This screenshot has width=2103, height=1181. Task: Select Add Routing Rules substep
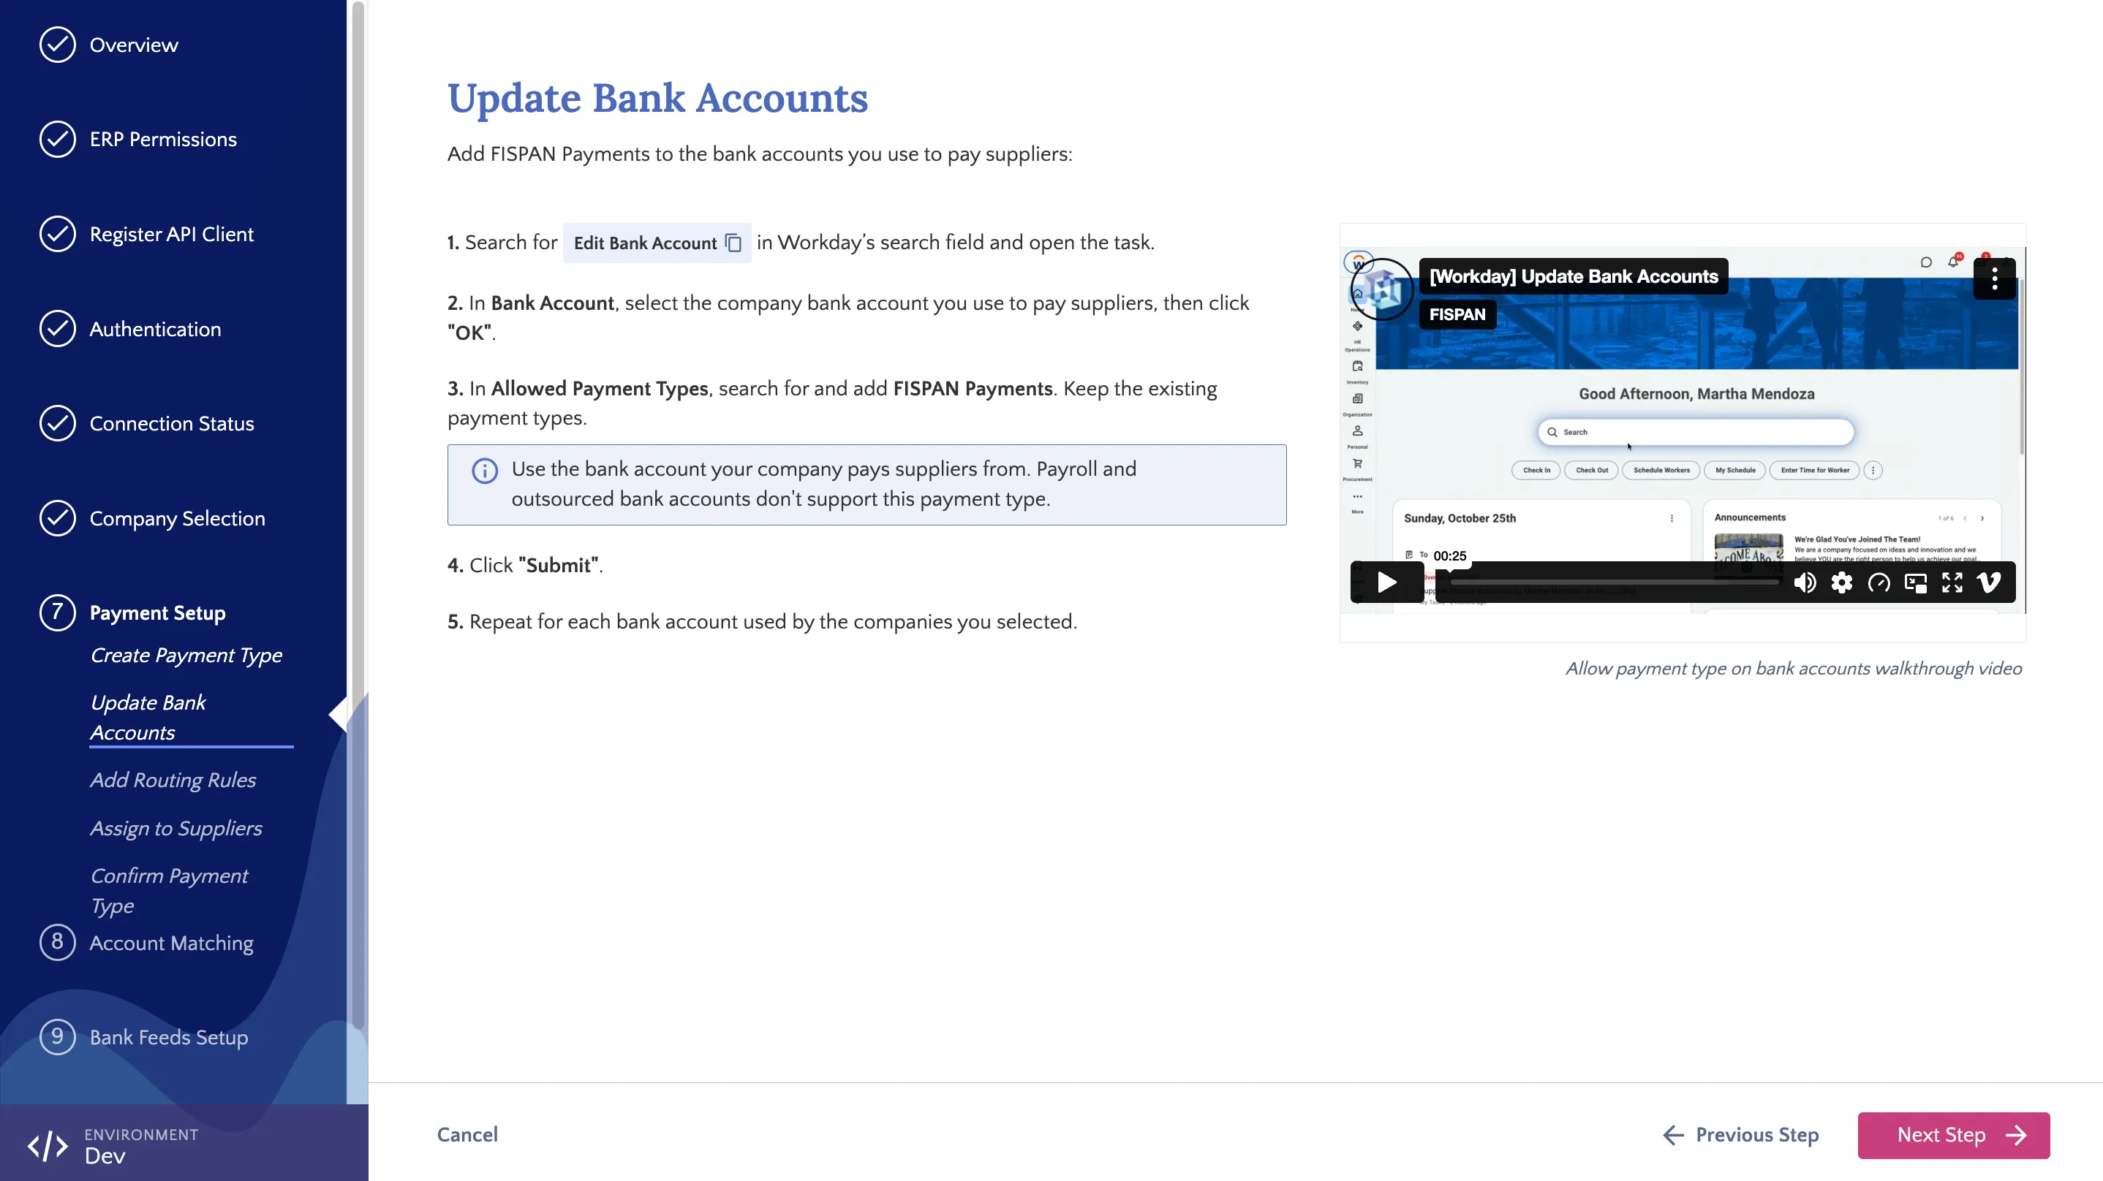[173, 781]
